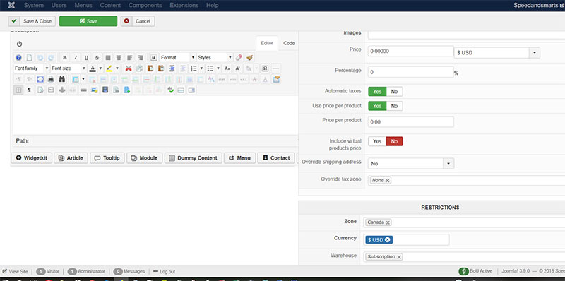Click the eraser remove formatting icon
The width and height of the screenshot is (565, 281).
click(239, 58)
